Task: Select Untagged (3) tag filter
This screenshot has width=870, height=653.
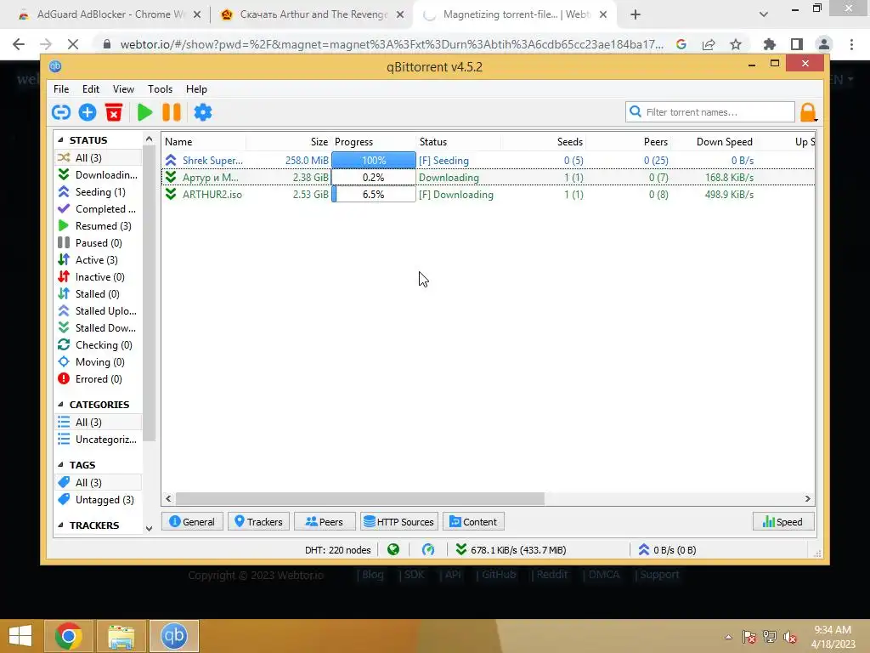Action: [x=98, y=500]
